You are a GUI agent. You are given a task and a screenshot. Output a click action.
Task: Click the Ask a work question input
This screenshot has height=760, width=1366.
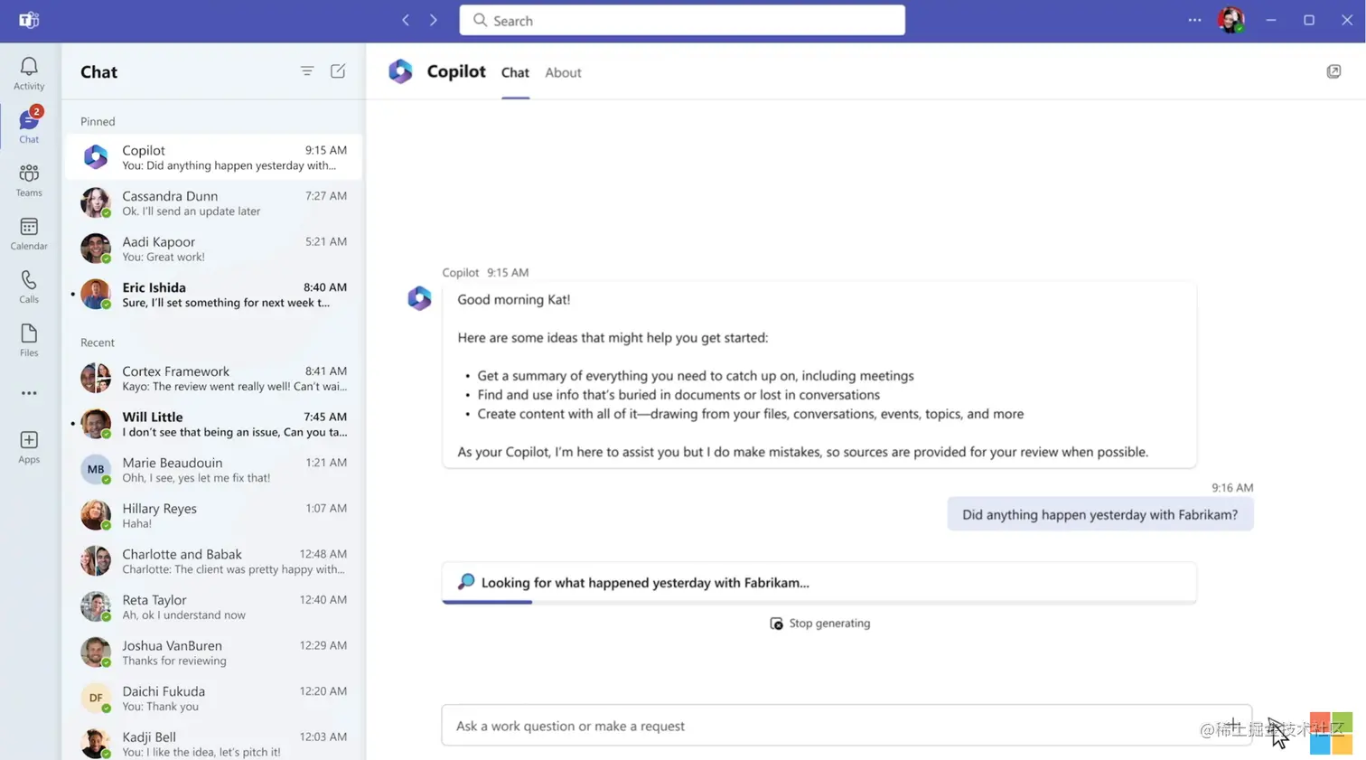[x=847, y=726]
